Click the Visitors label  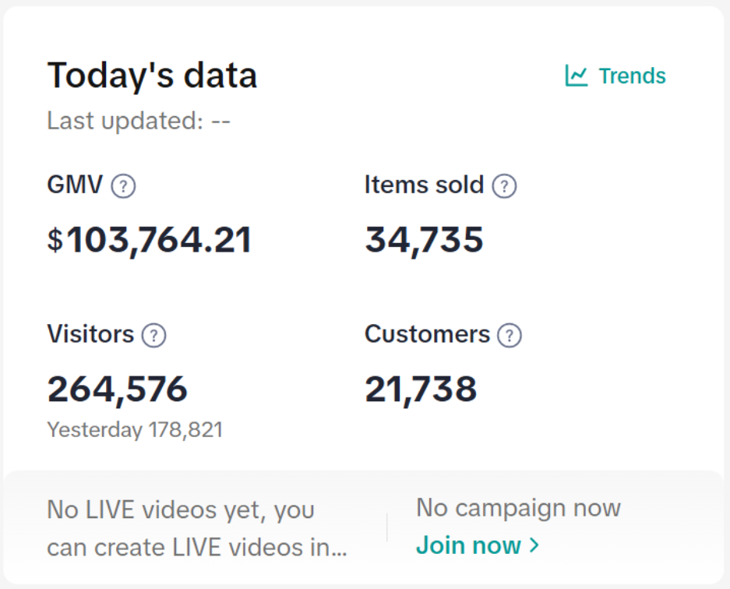(x=90, y=334)
